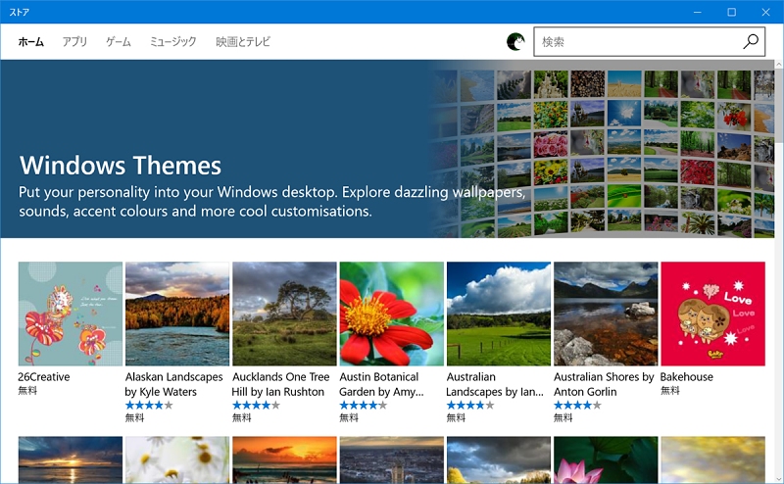
Task: Click 無料 price under Bakehouse
Action: [x=670, y=391]
